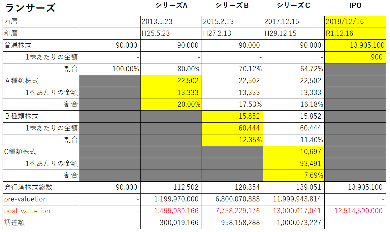Select the シリーズA column header
The height and width of the screenshot is (232, 390).
pyautogui.click(x=171, y=6)
